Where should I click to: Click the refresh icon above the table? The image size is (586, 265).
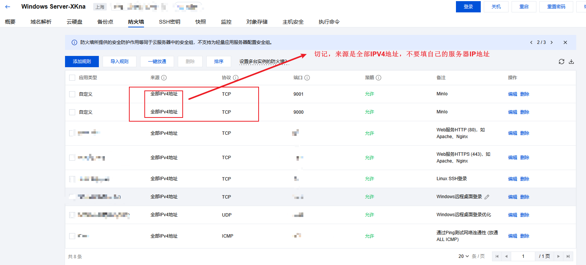[x=561, y=62]
